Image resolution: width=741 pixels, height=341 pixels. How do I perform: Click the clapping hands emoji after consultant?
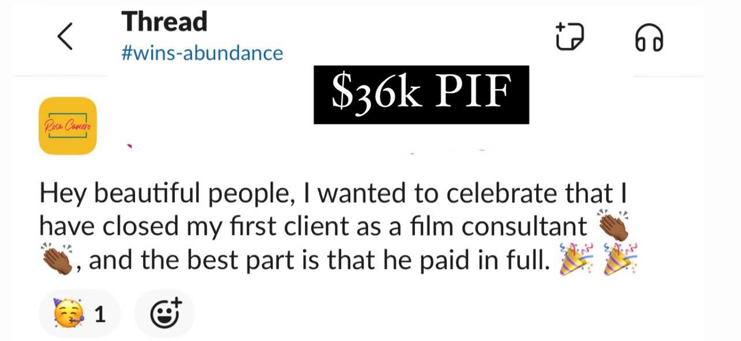(611, 228)
